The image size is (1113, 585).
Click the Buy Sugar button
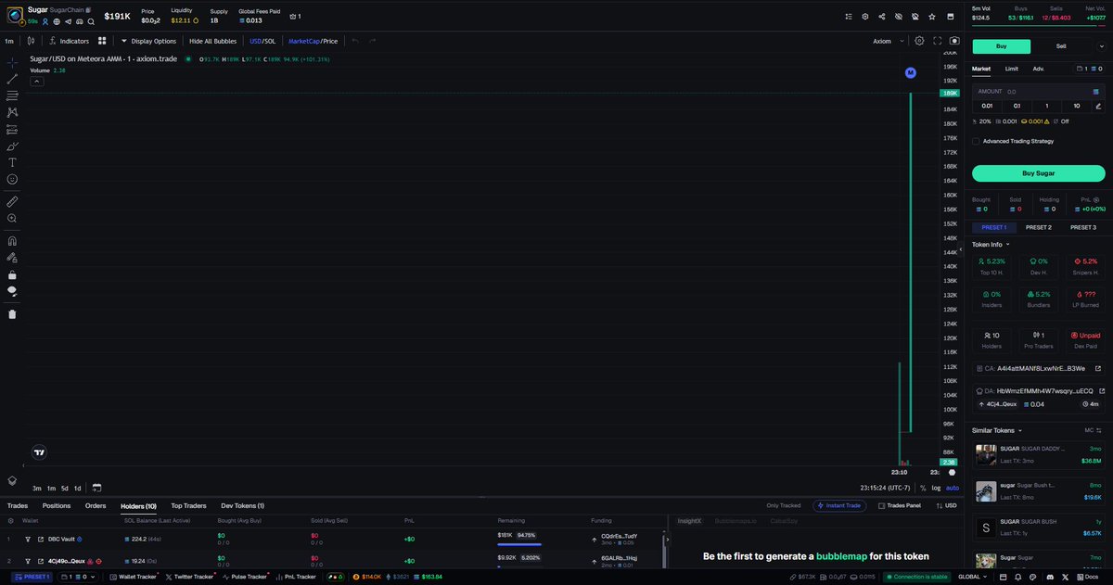click(1038, 173)
